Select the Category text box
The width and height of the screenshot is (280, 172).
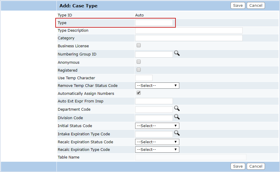(x=188, y=38)
